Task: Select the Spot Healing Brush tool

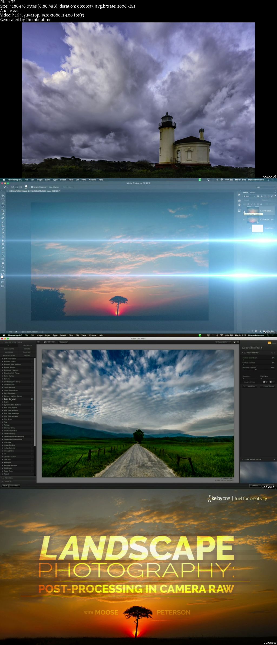Action: click(x=3, y=218)
